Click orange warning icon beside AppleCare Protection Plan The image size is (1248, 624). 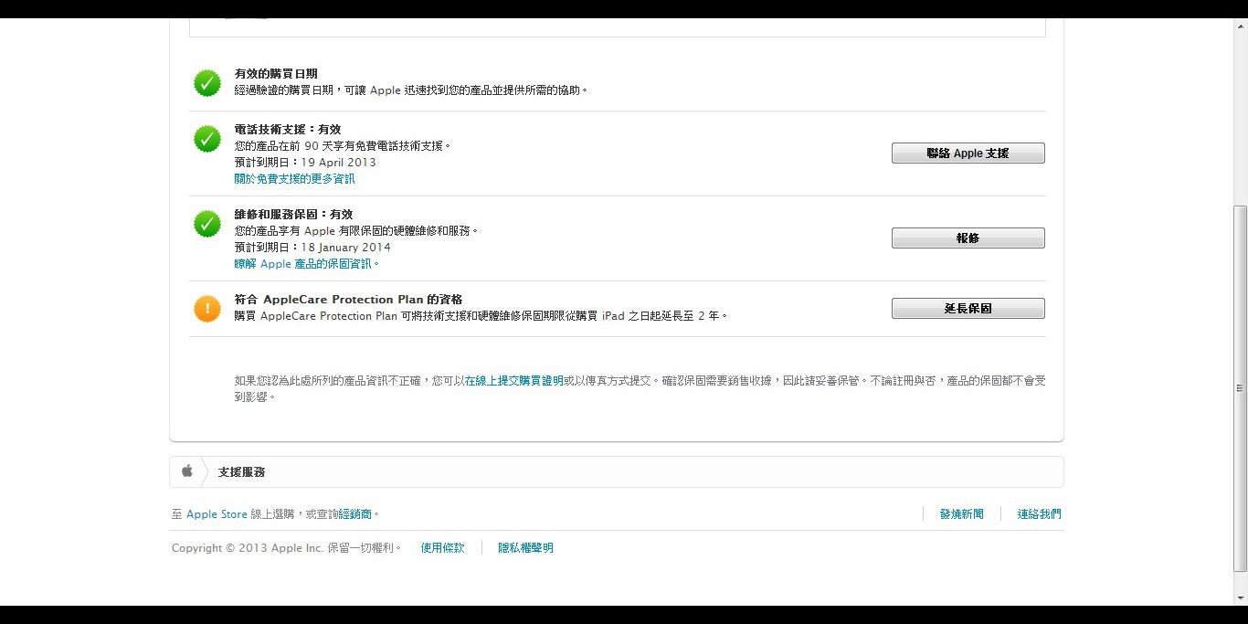[x=207, y=309]
